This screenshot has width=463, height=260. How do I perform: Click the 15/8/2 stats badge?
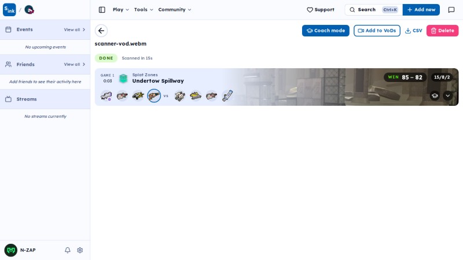tap(442, 77)
